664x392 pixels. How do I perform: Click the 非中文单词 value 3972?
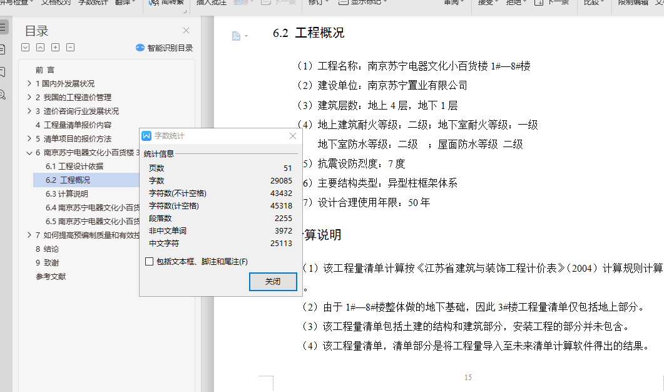tap(283, 231)
